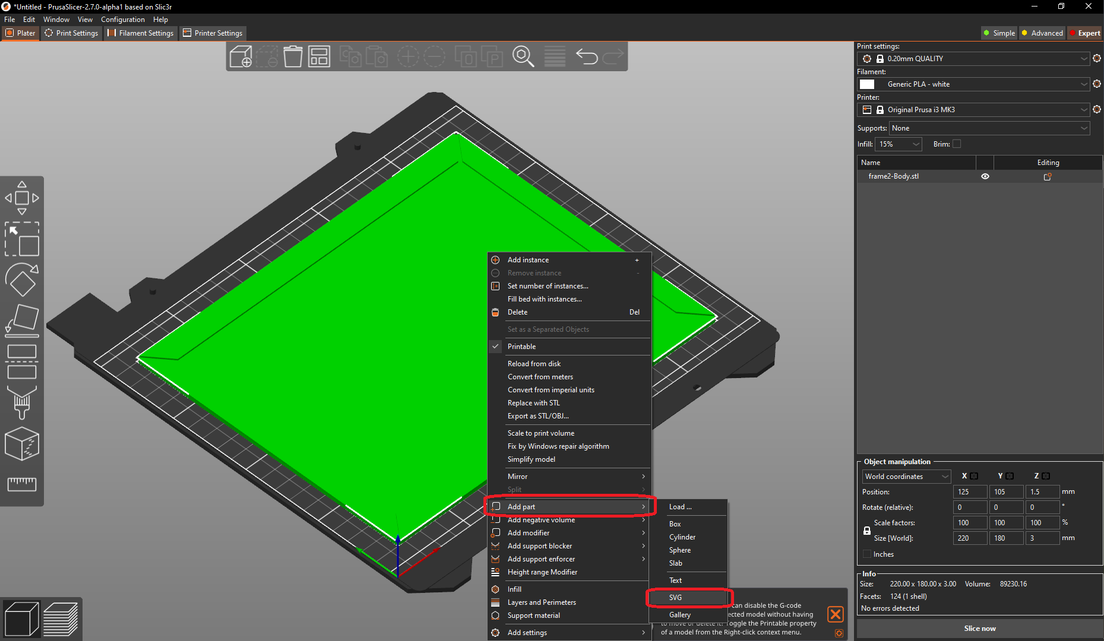1104x641 pixels.
Task: Click Export as STL/OBJ in context menu
Action: (569, 416)
